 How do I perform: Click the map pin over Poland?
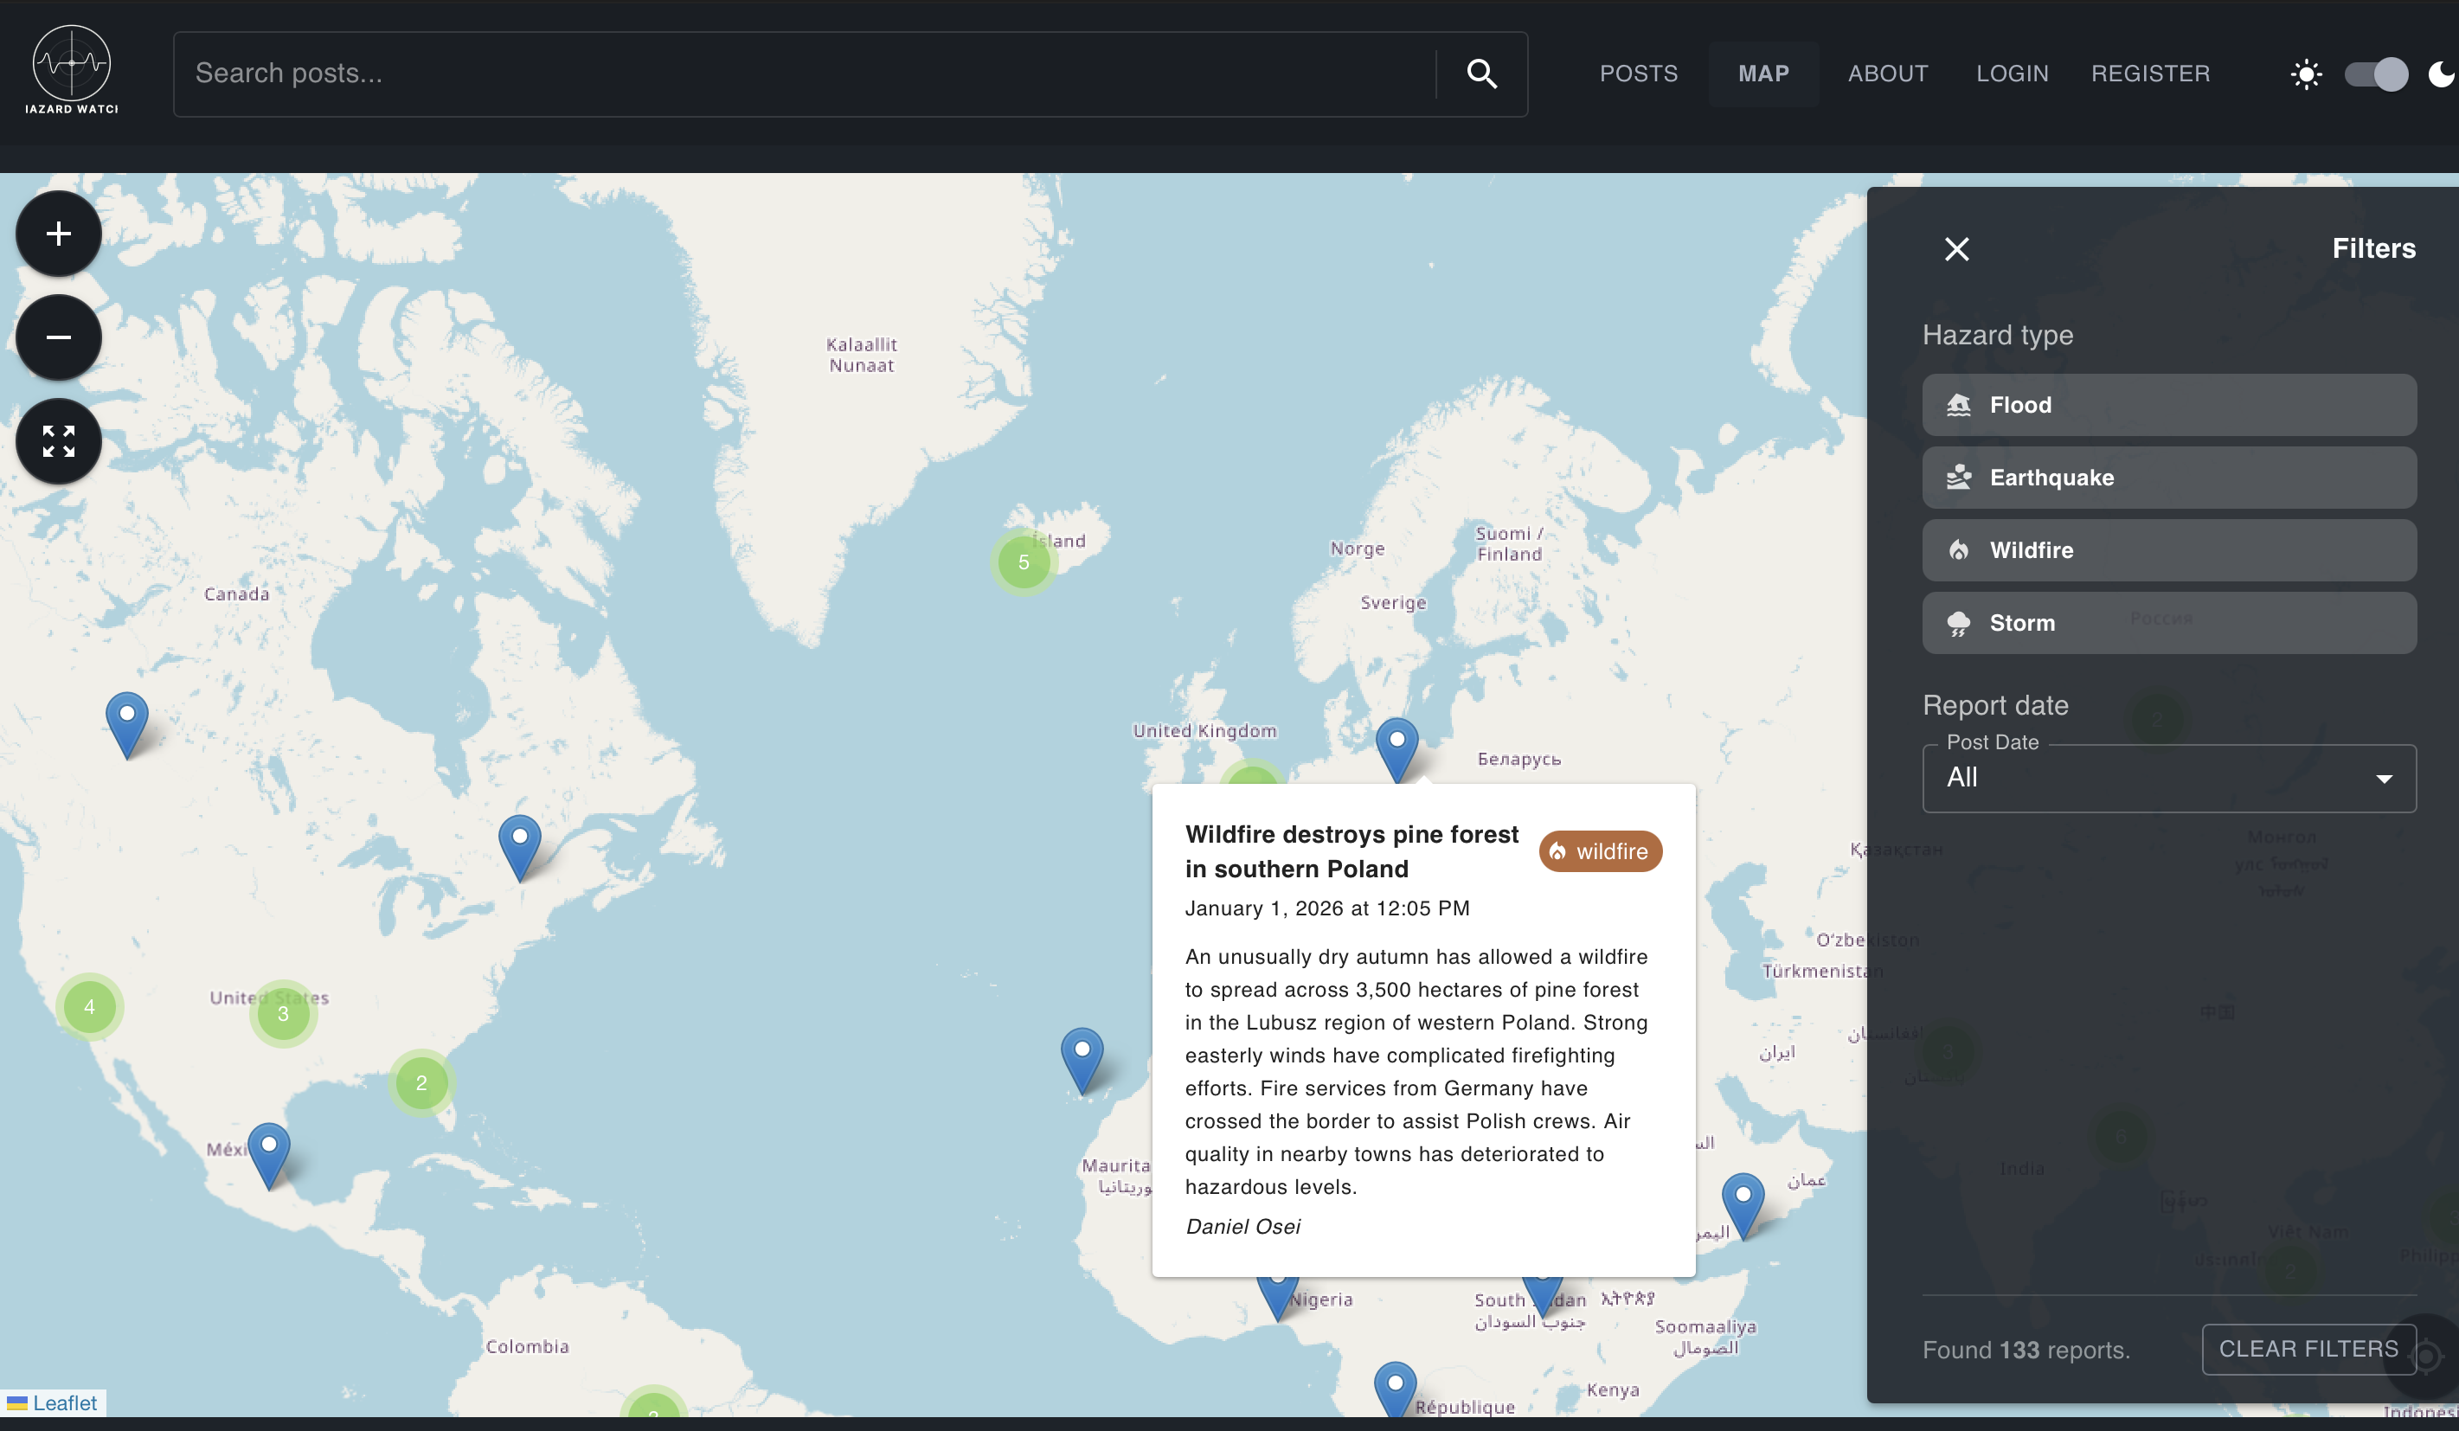coord(1397,749)
